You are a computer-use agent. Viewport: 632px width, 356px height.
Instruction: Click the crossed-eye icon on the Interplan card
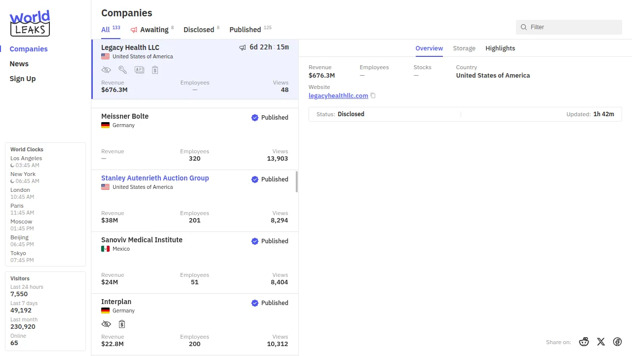106,324
